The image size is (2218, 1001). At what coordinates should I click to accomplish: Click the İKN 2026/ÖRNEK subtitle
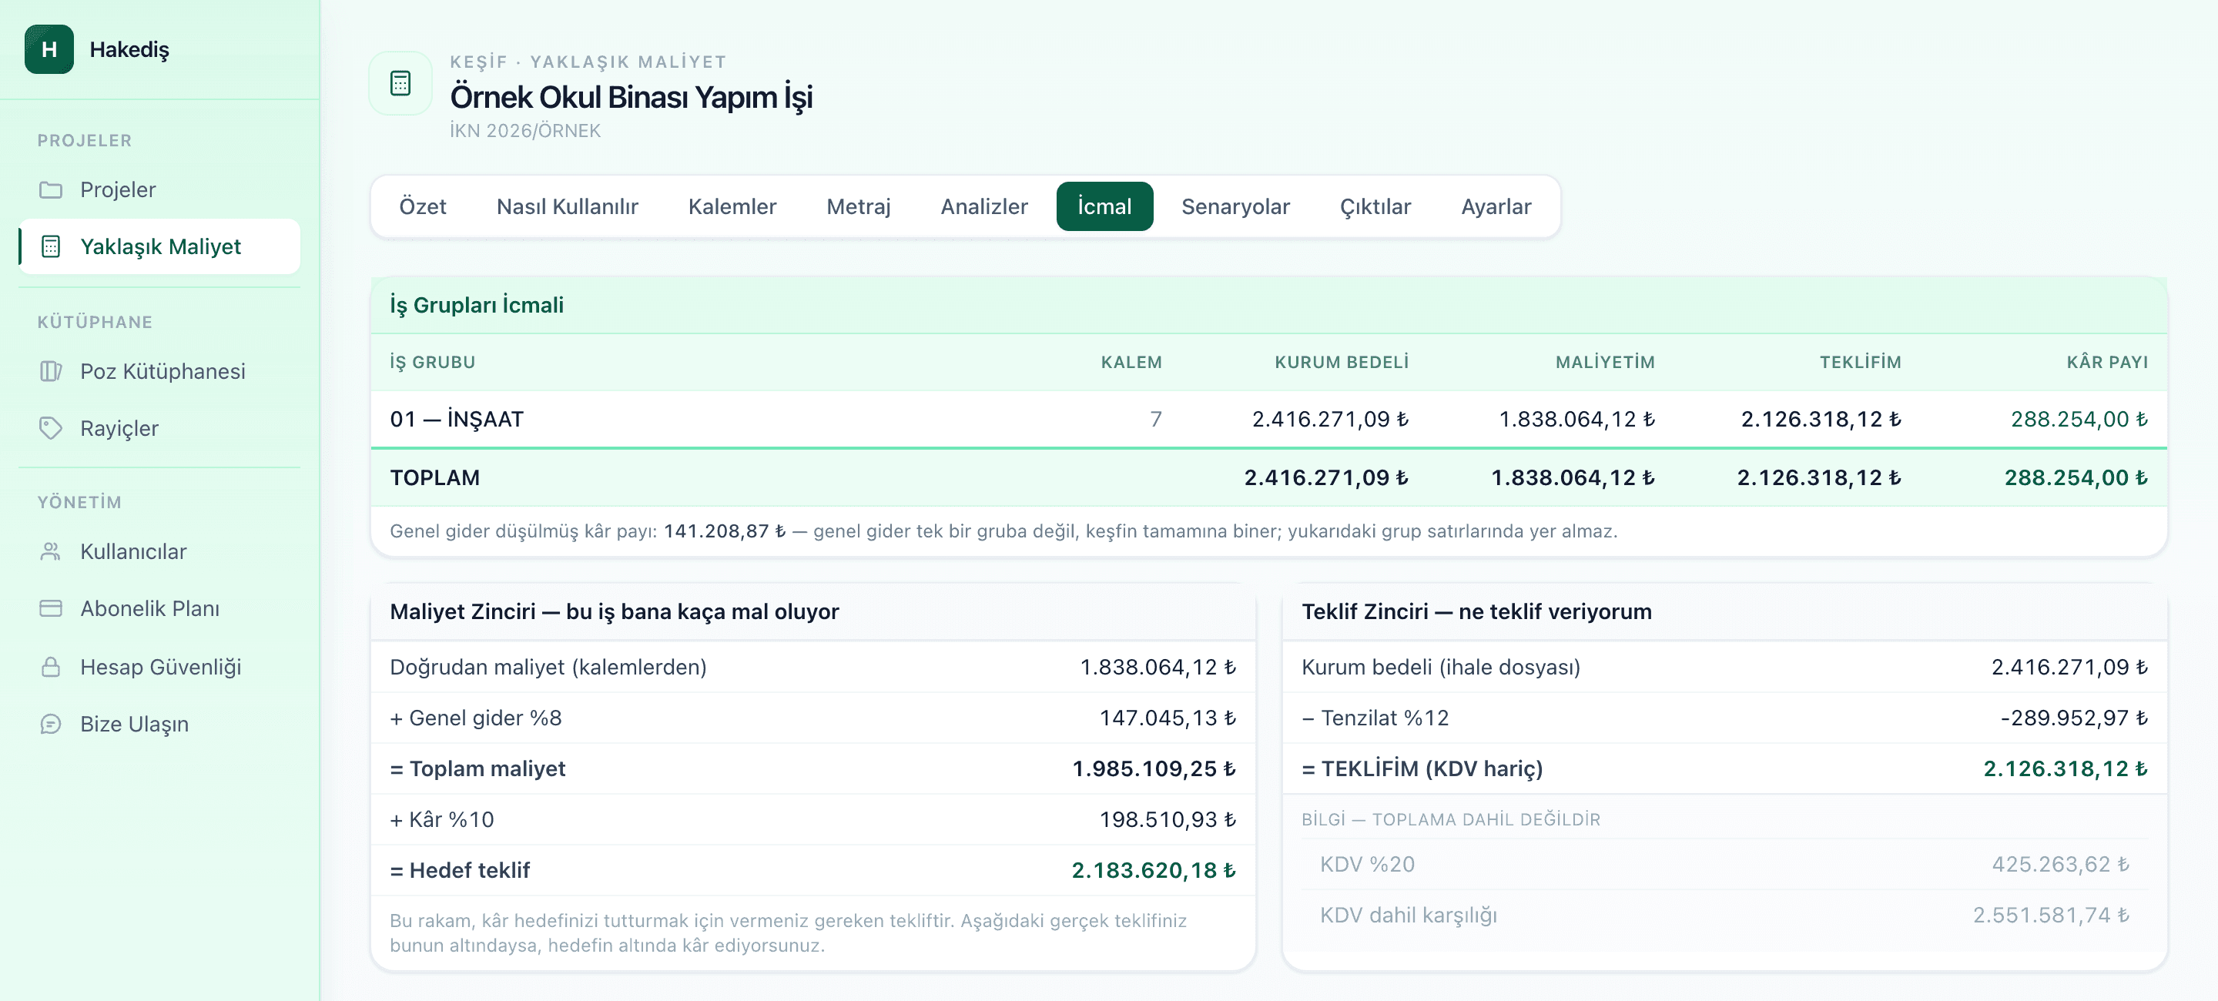(x=524, y=131)
